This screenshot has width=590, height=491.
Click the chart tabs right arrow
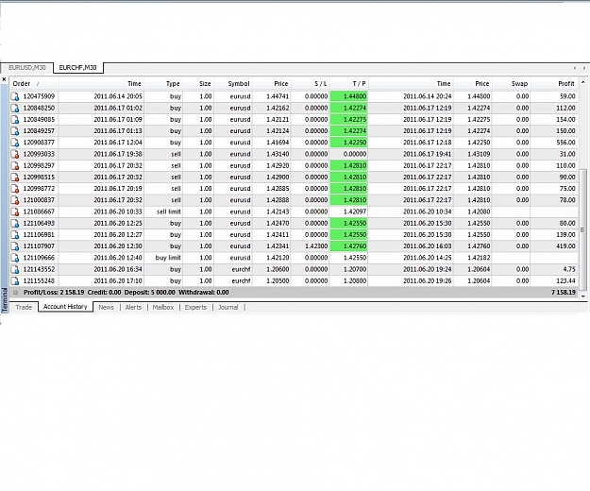tap(584, 68)
